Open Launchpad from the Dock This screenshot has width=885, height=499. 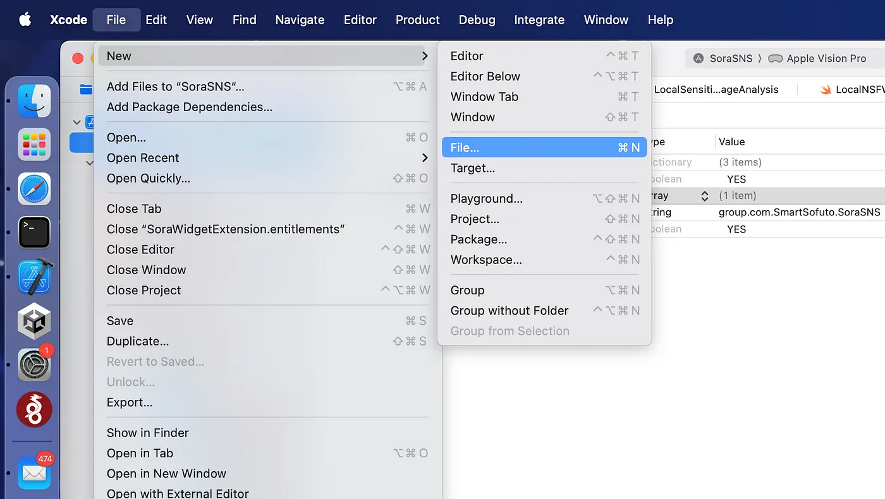(34, 145)
